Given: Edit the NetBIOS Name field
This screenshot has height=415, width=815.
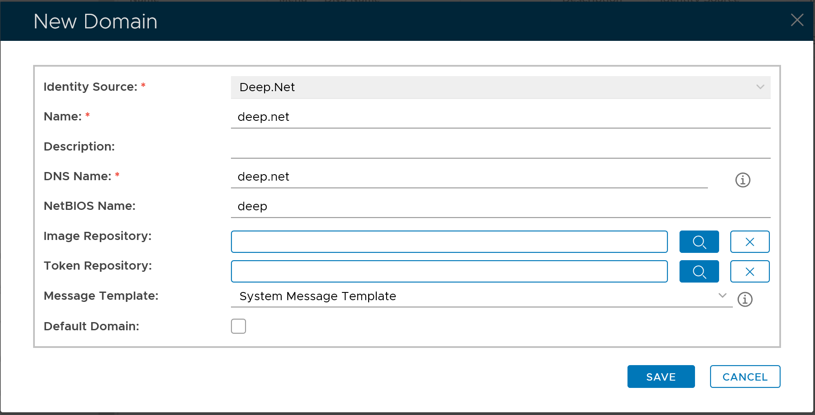Looking at the screenshot, I should click(x=500, y=206).
